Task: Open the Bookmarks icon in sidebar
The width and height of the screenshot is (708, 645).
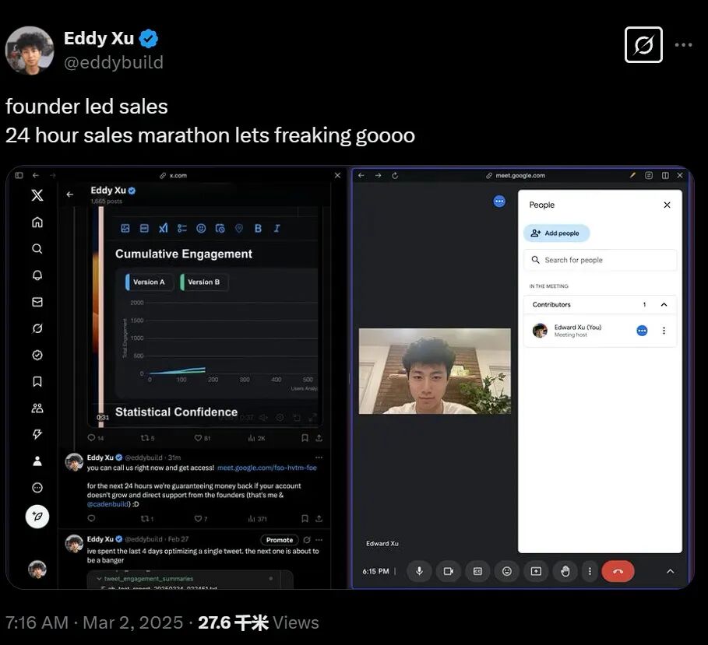Action: [x=37, y=381]
